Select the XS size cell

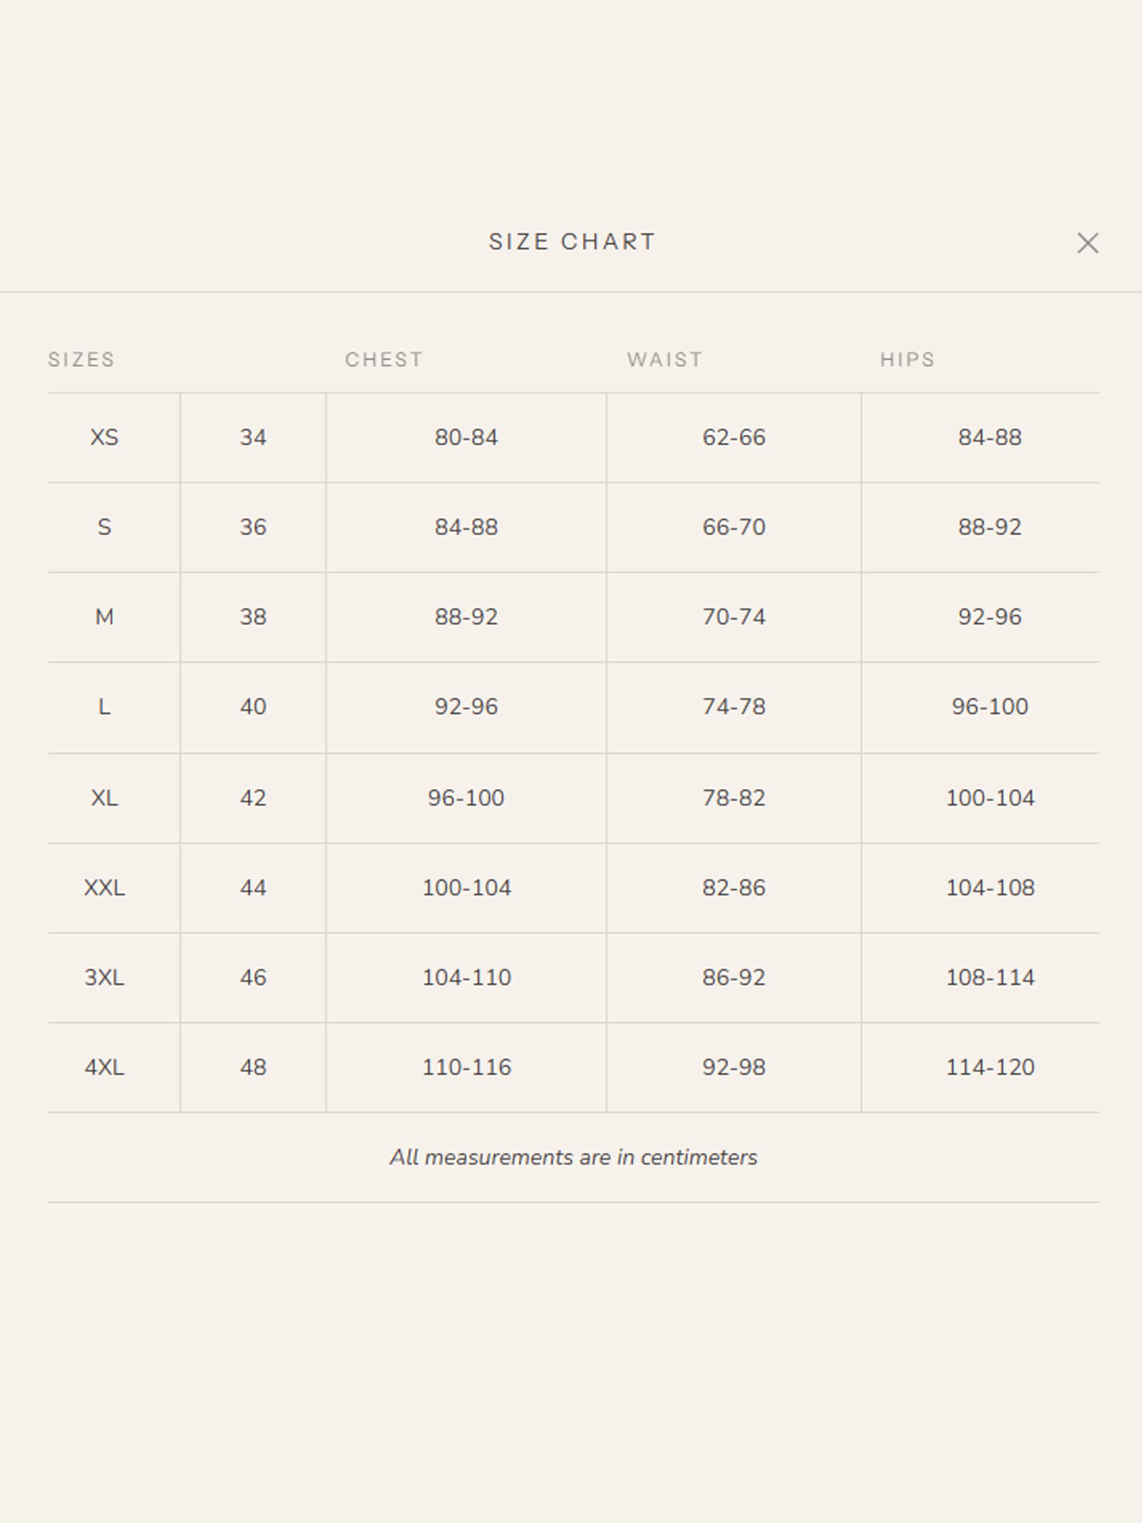(105, 438)
